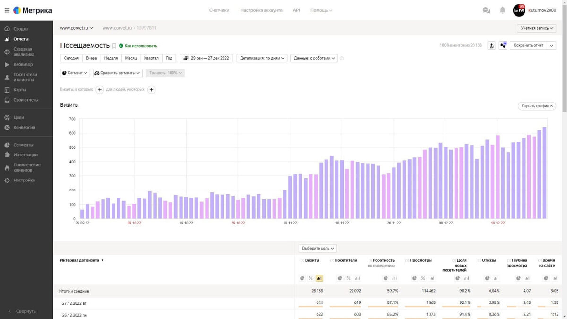Click the export report icon
567x319 pixels.
click(492, 45)
